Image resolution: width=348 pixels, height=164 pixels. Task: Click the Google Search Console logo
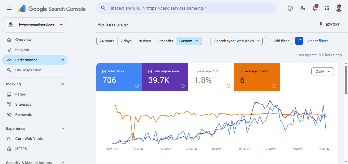(52, 9)
